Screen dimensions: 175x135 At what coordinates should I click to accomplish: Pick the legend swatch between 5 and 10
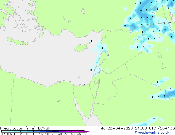(x=30, y=131)
